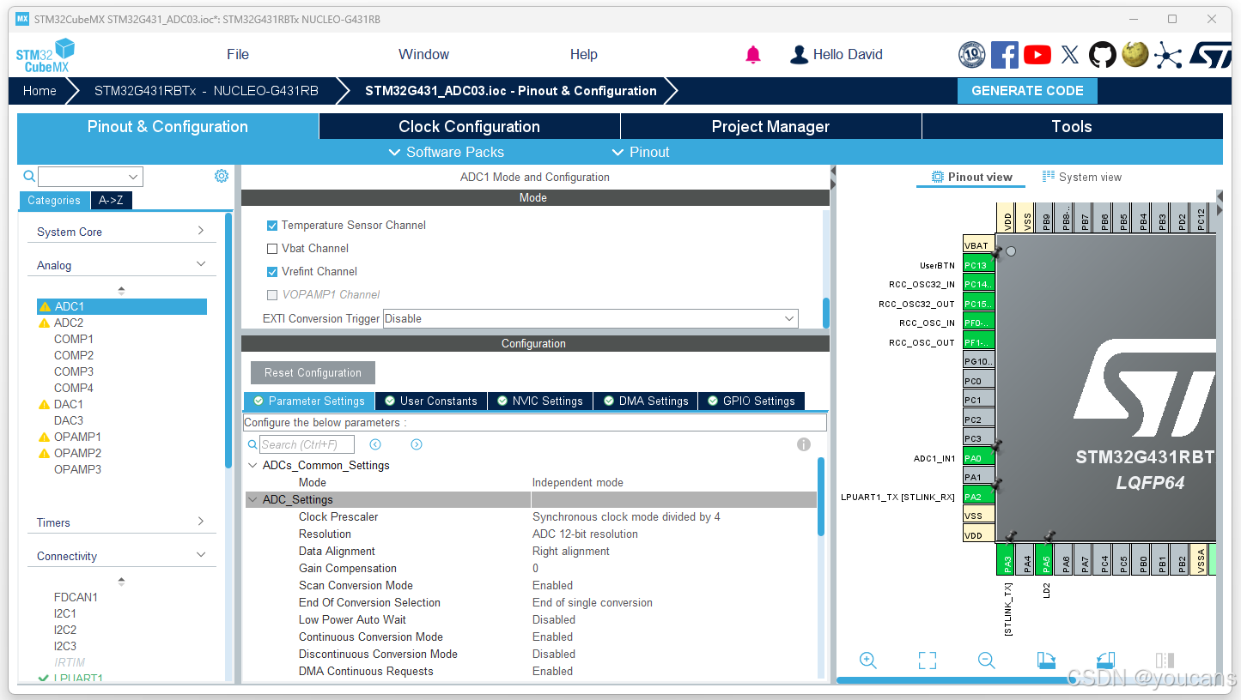Open the NVIC Settings tab
Viewport: 1241px width, 700px height.
click(x=539, y=401)
